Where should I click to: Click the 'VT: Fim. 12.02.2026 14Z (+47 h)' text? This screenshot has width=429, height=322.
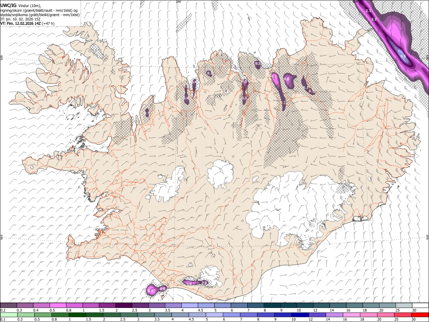pyautogui.click(x=27, y=23)
